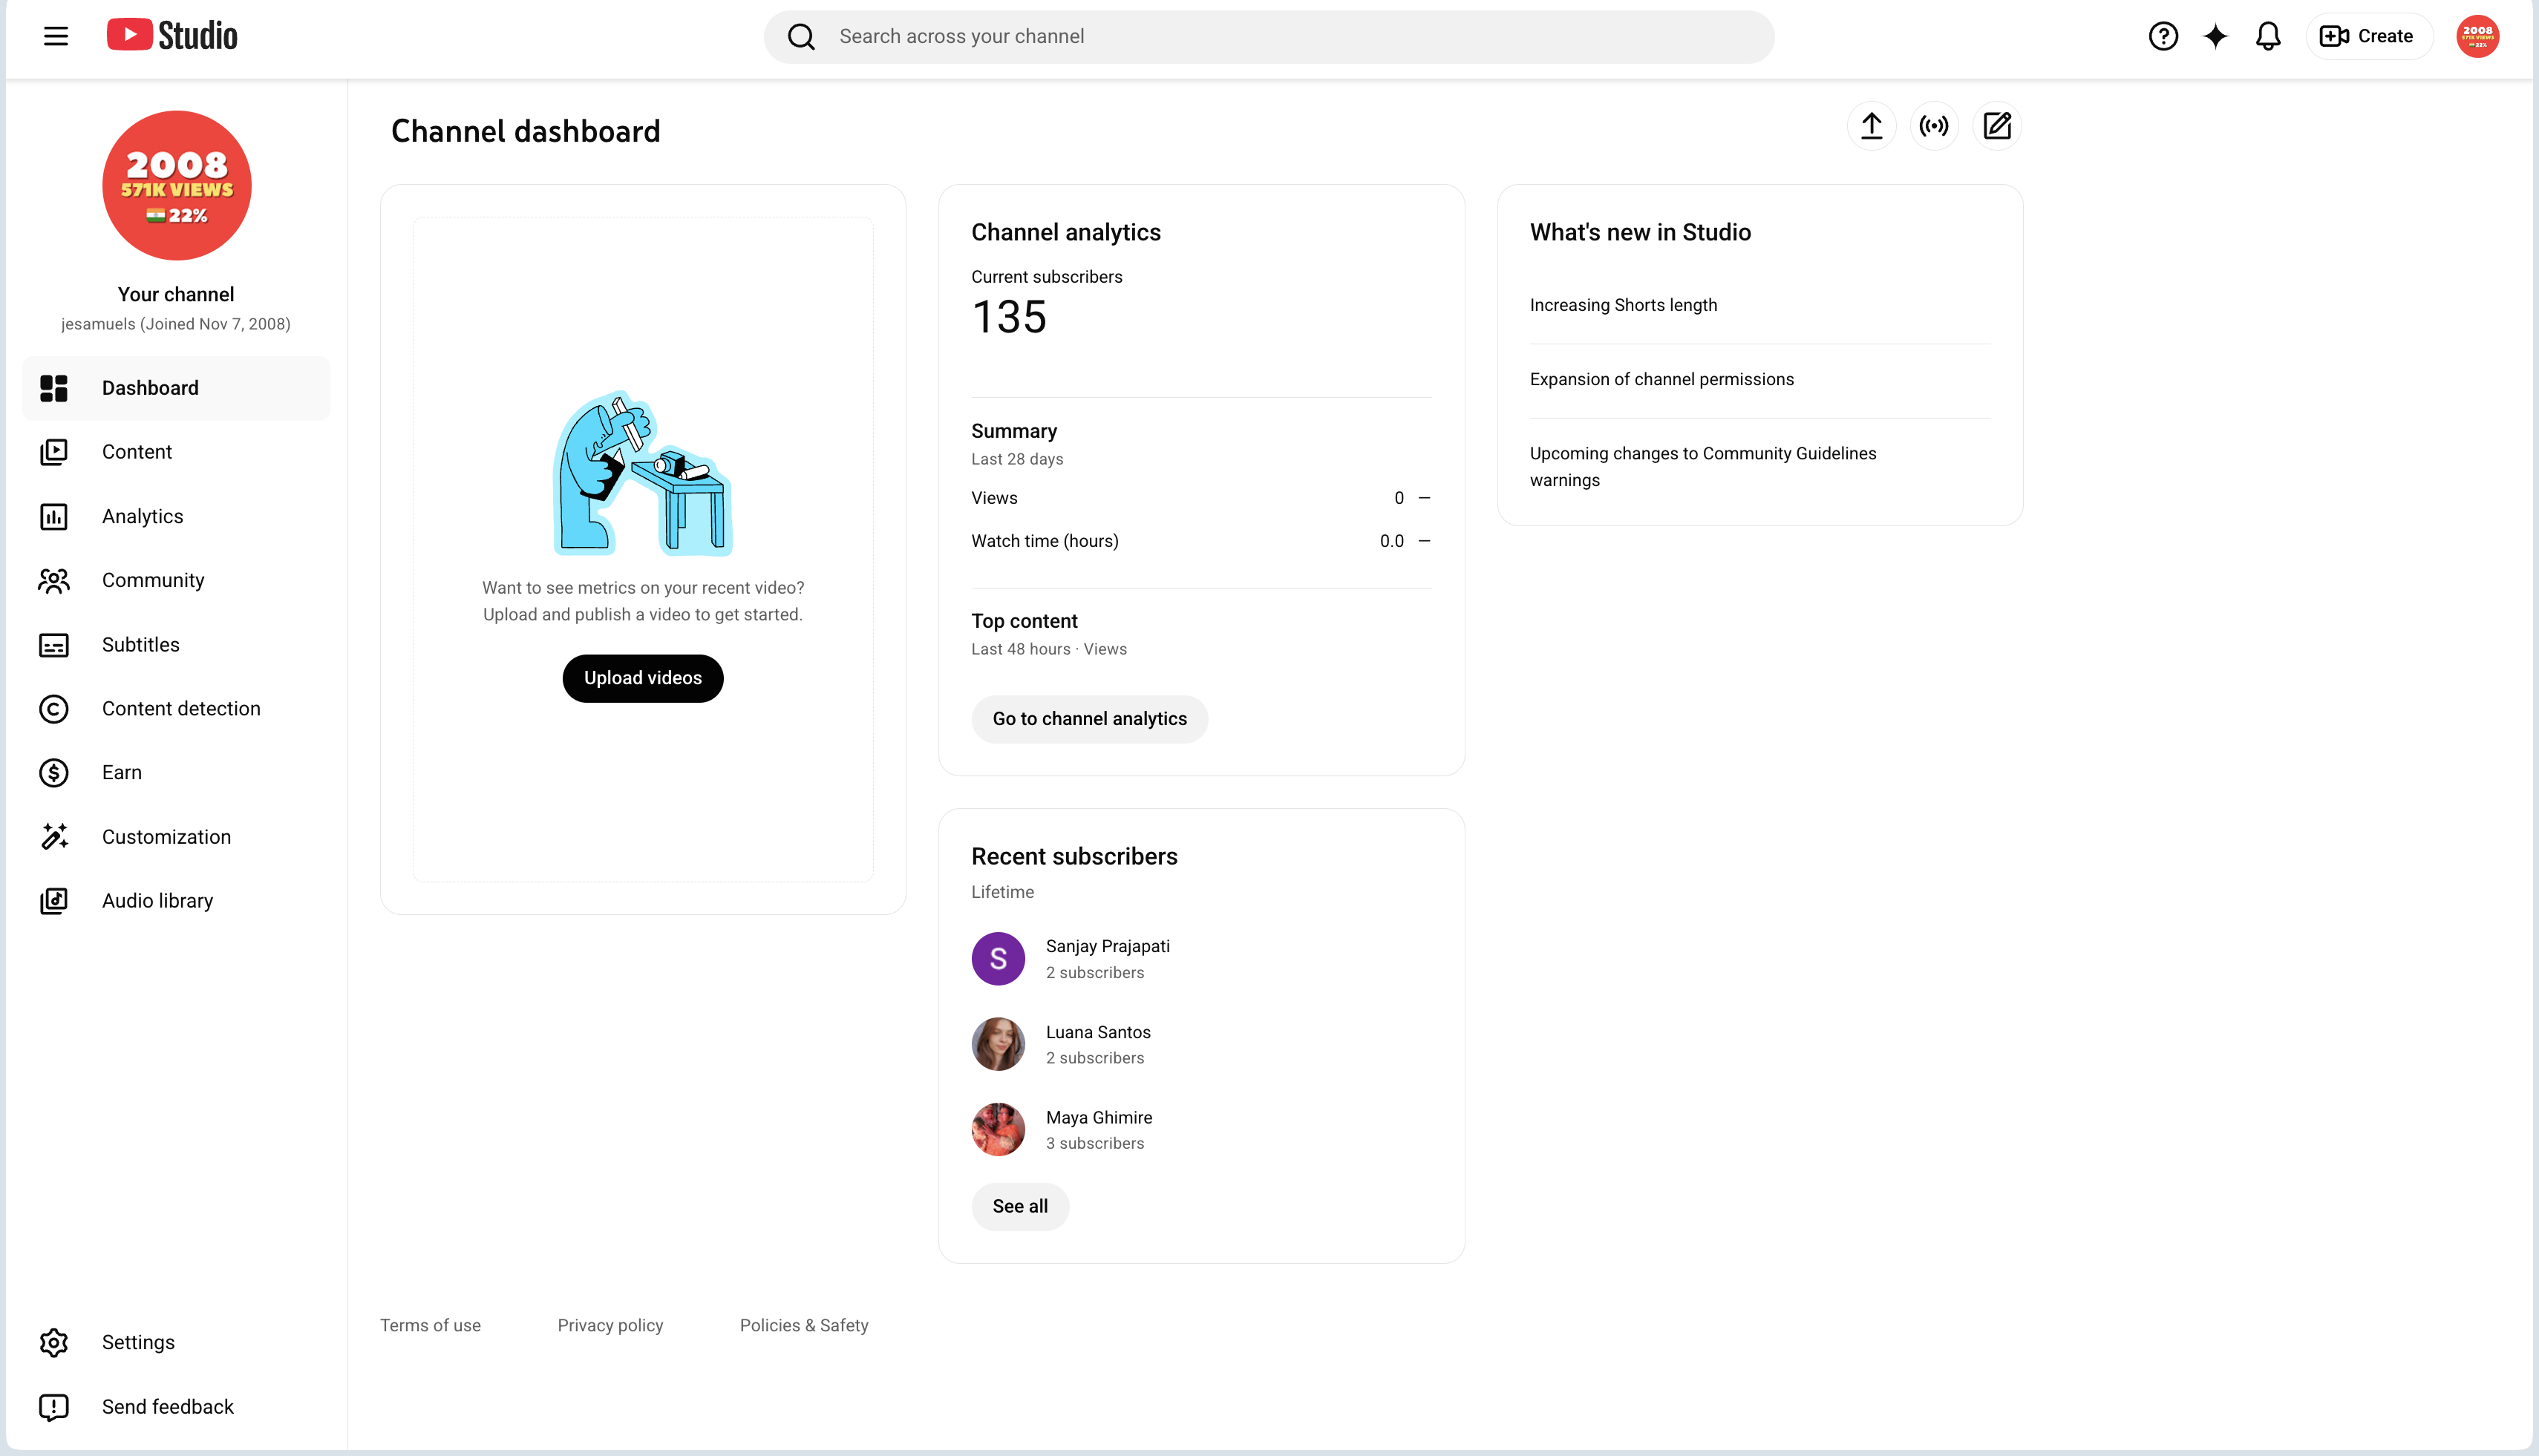The height and width of the screenshot is (1456, 2539).
Task: Click the large channel profile picture
Action: pos(177,185)
